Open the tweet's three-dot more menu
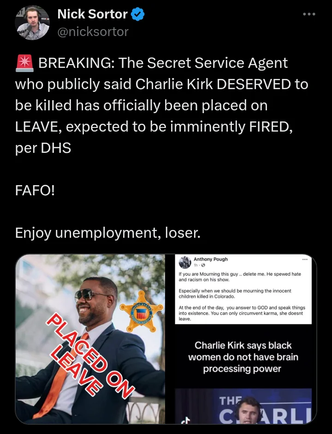The image size is (332, 434). (309, 14)
